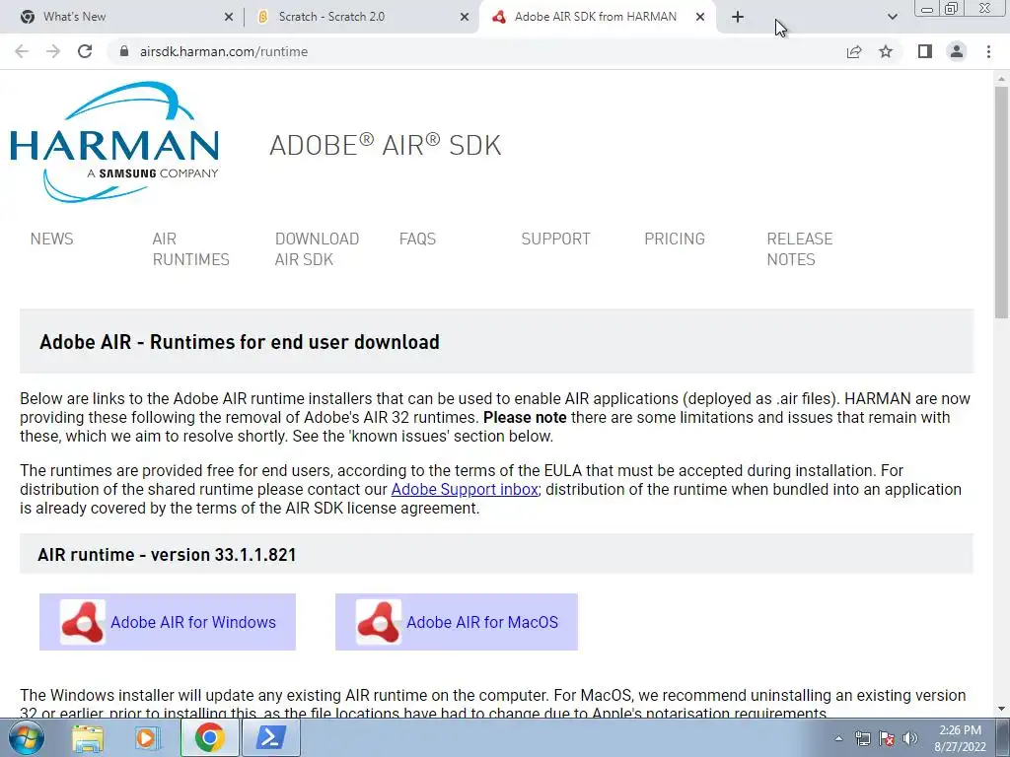Click 'AIR runtime - version 33.1.1.821' heading
Viewport: 1010px width, 757px height.
pyautogui.click(x=167, y=555)
